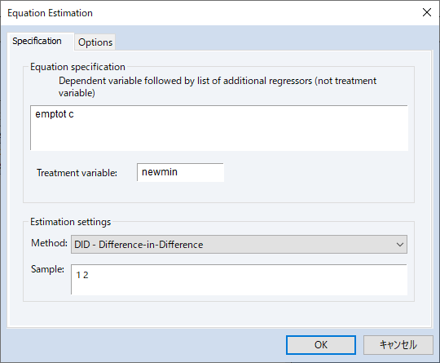Click the "newmin" treatment text
440x363 pixels.
pos(160,172)
